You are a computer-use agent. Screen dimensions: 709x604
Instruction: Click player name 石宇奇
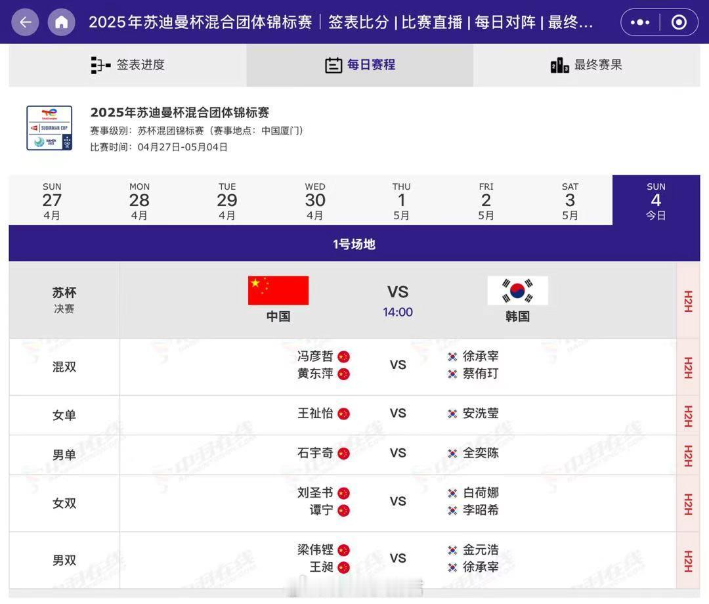click(x=315, y=453)
